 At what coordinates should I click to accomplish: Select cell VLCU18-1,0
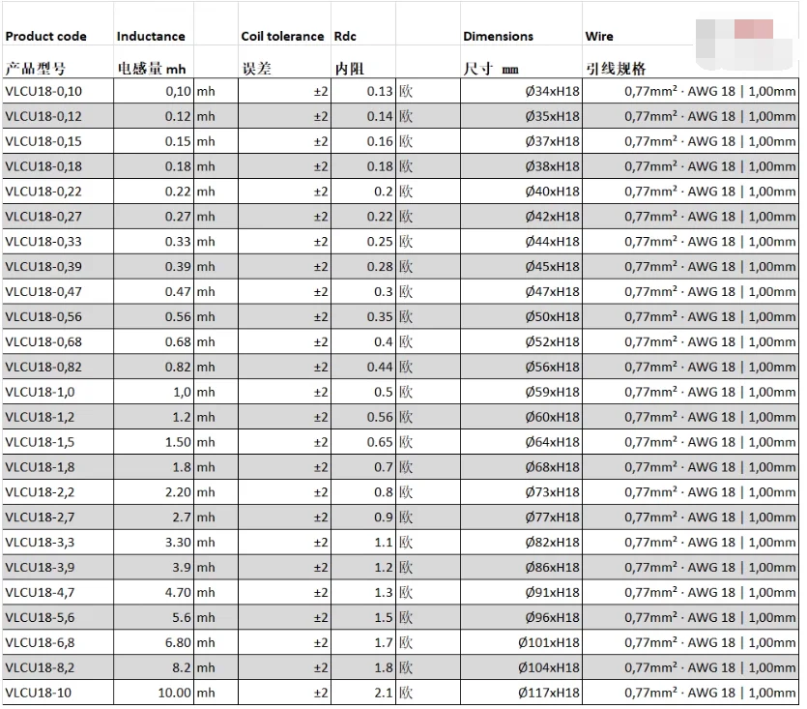coord(58,392)
